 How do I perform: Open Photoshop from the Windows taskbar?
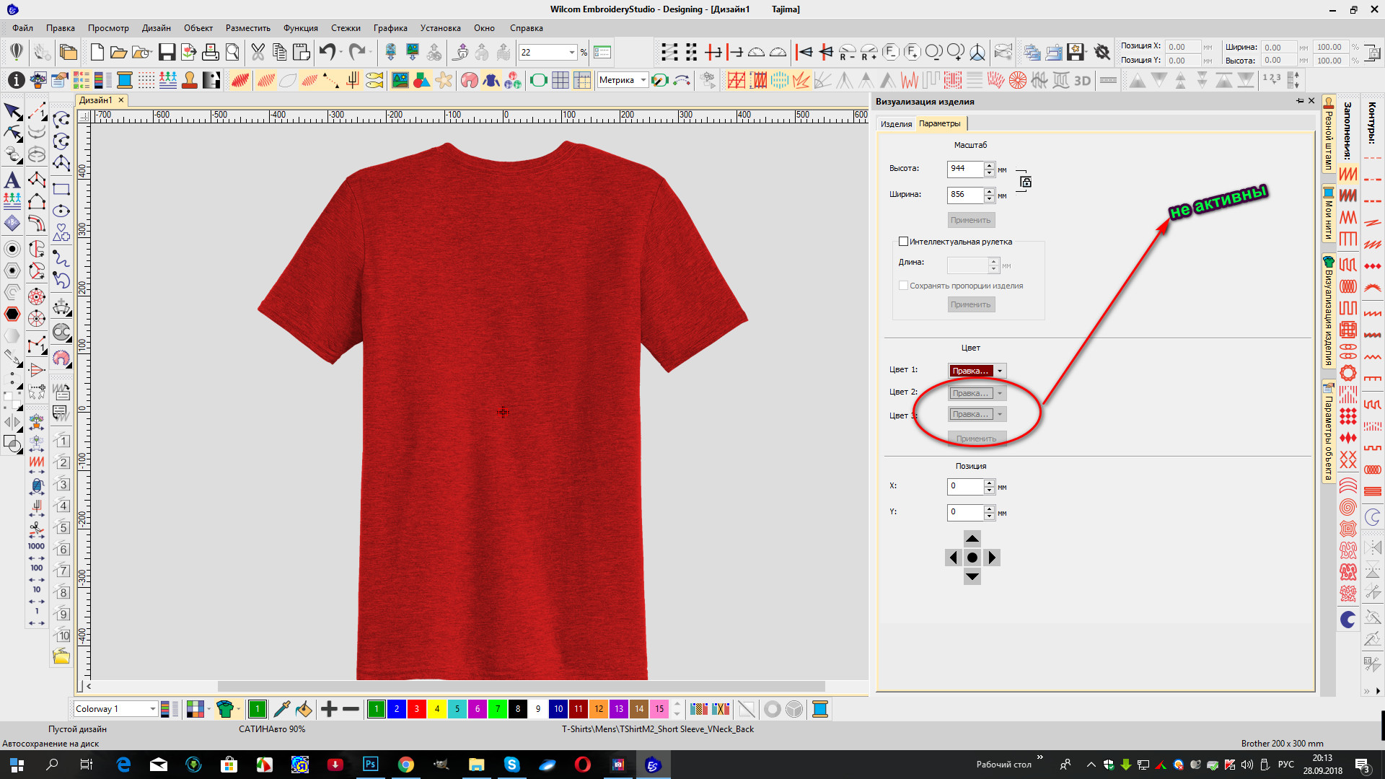click(x=370, y=765)
